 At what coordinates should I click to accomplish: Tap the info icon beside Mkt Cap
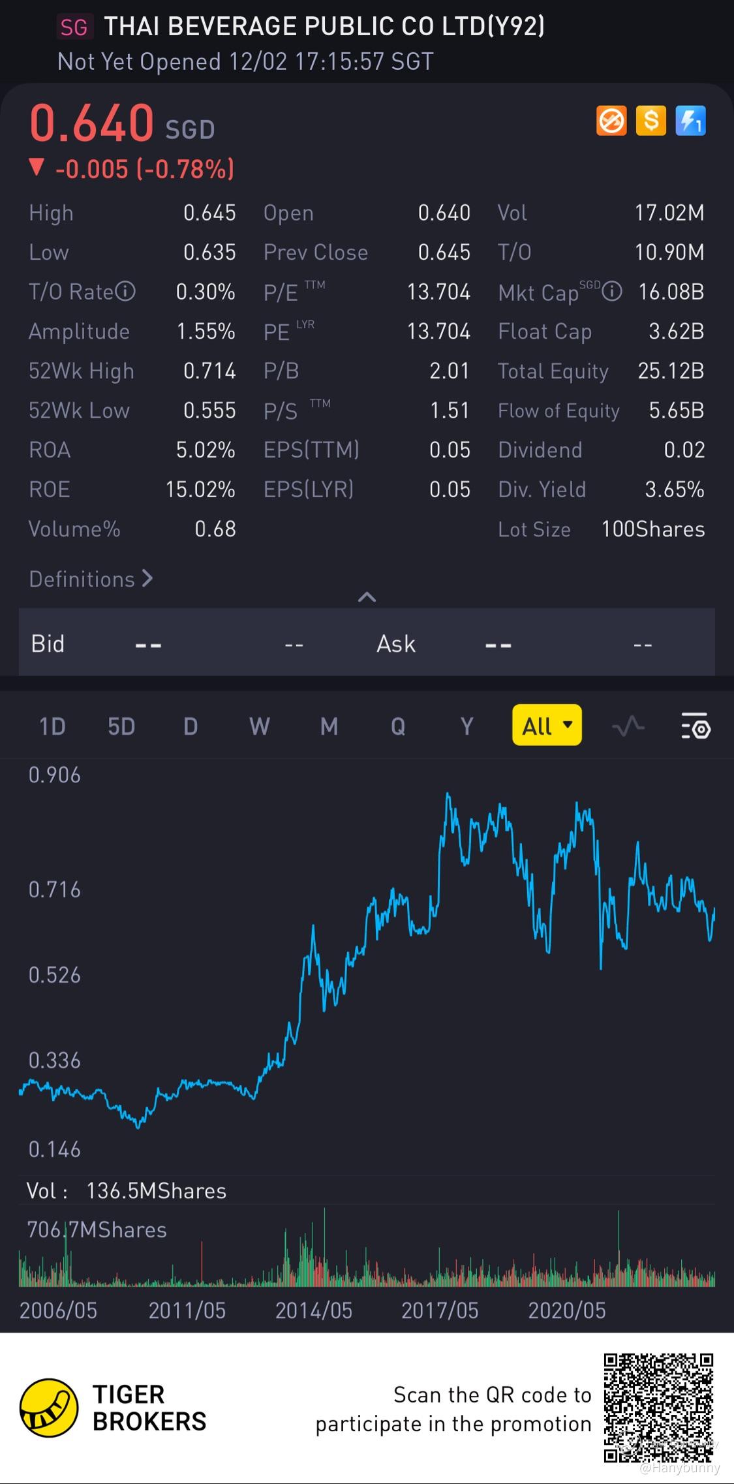(611, 291)
